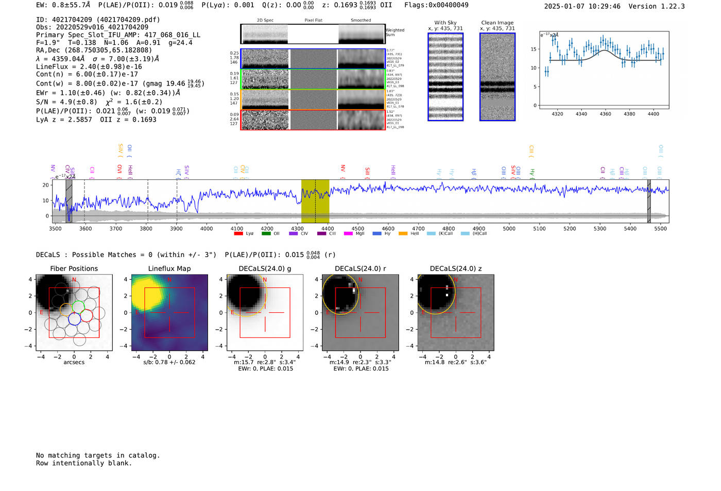The image size is (721, 491).
Task: Click the 'Pixel Flat' column header
Action: pos(313,21)
